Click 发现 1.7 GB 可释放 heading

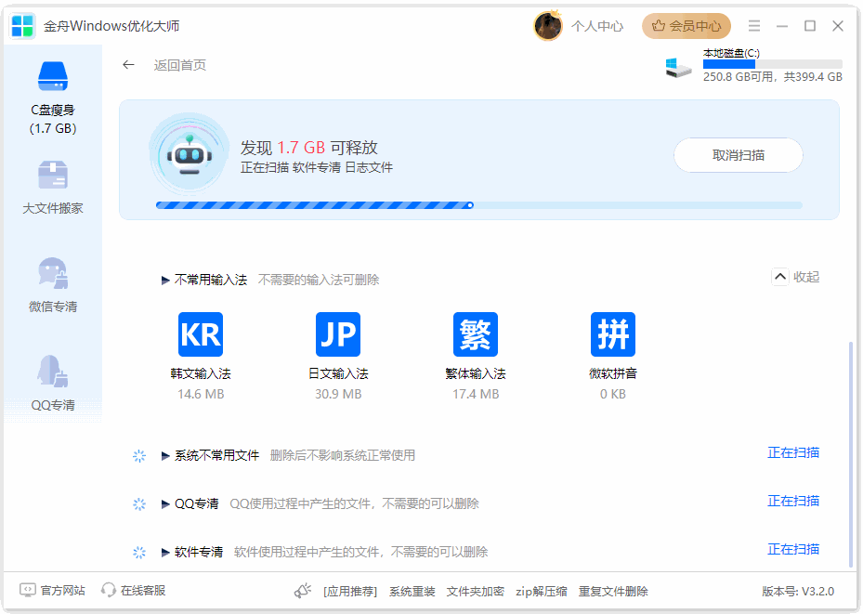[x=308, y=148]
